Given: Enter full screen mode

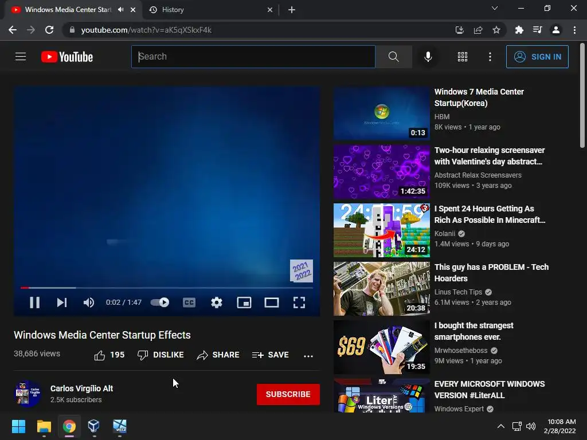Looking at the screenshot, I should click(299, 302).
